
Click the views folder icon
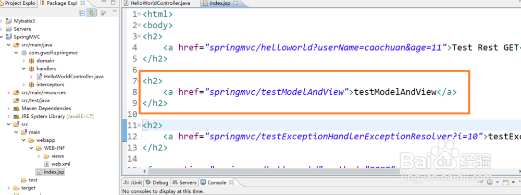pyautogui.click(x=47, y=156)
